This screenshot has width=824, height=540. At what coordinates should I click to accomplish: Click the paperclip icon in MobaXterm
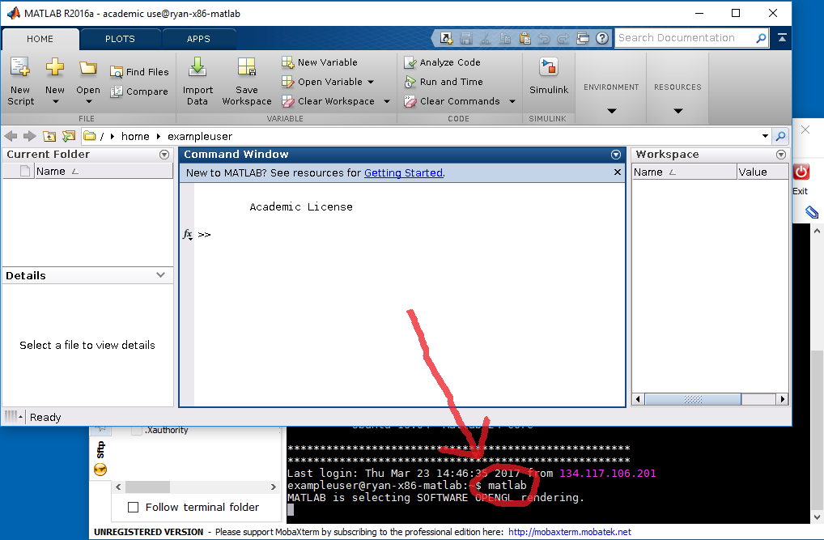coord(811,212)
